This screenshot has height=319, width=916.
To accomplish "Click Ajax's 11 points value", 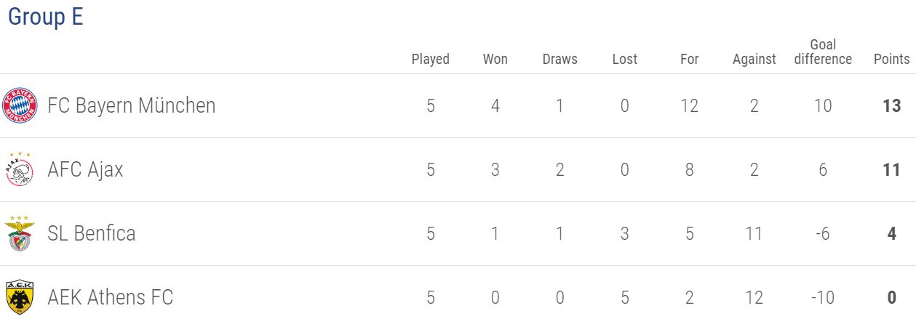I will 892,170.
